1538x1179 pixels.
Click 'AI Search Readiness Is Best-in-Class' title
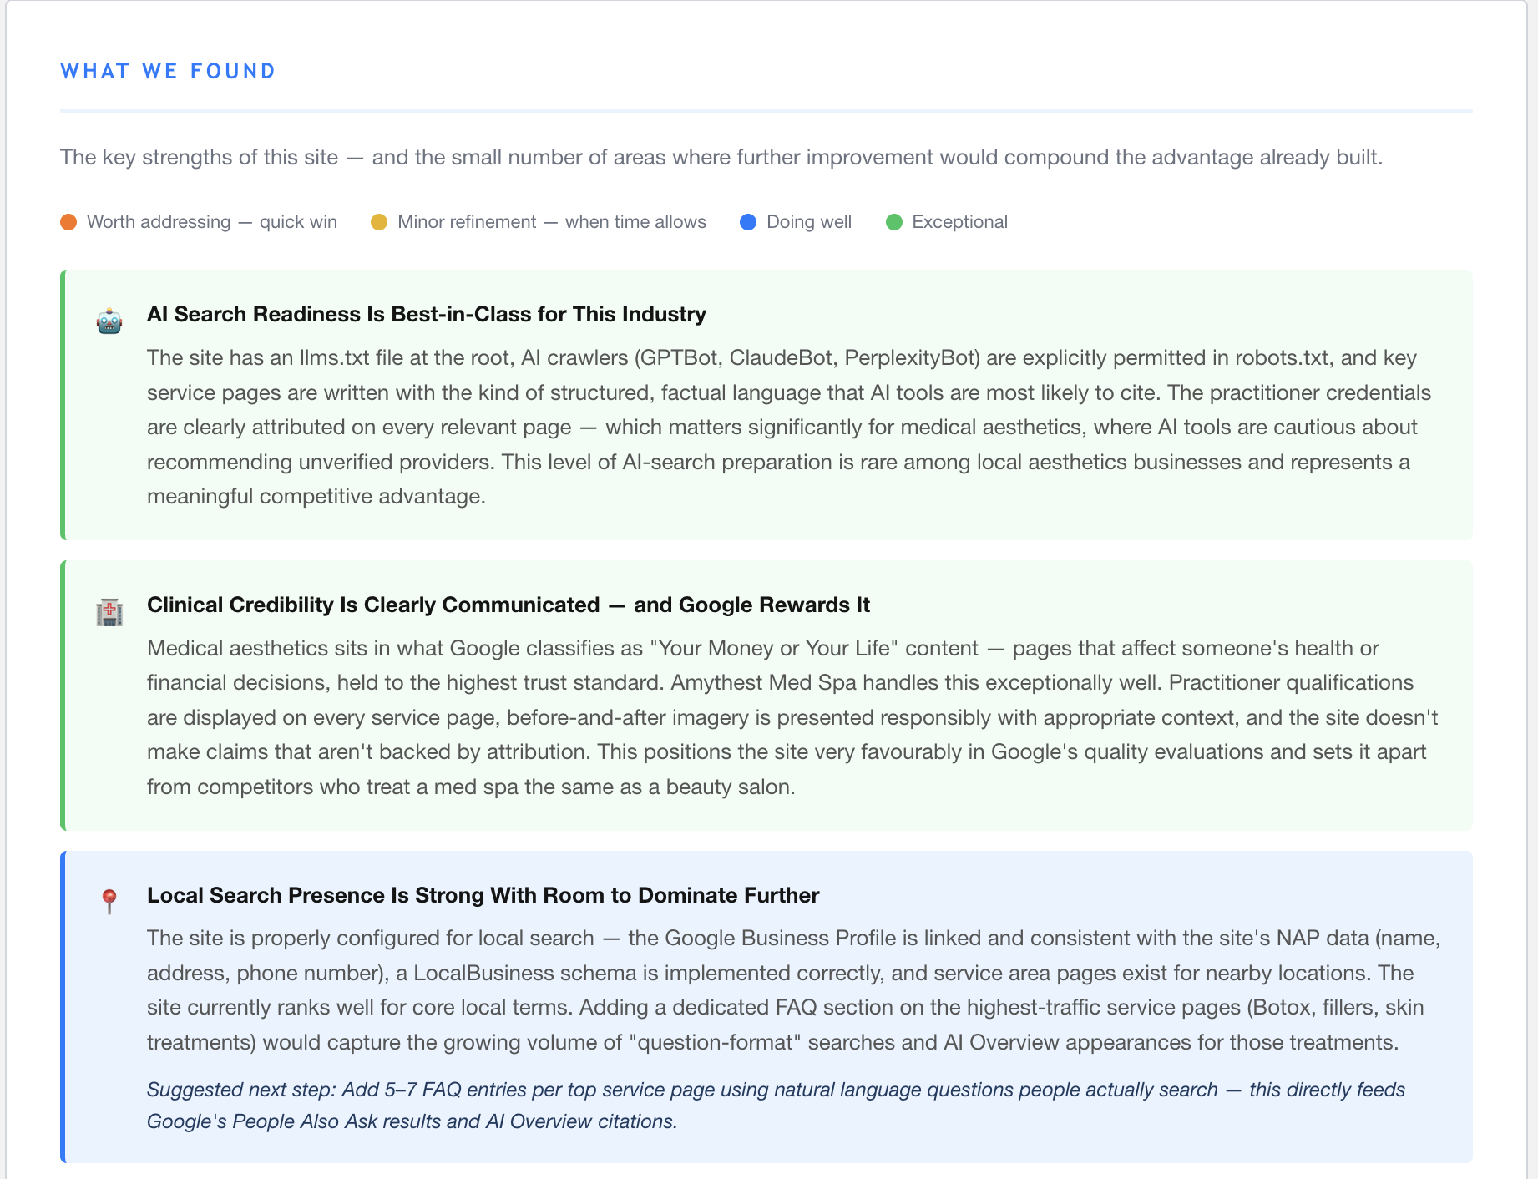(x=427, y=314)
